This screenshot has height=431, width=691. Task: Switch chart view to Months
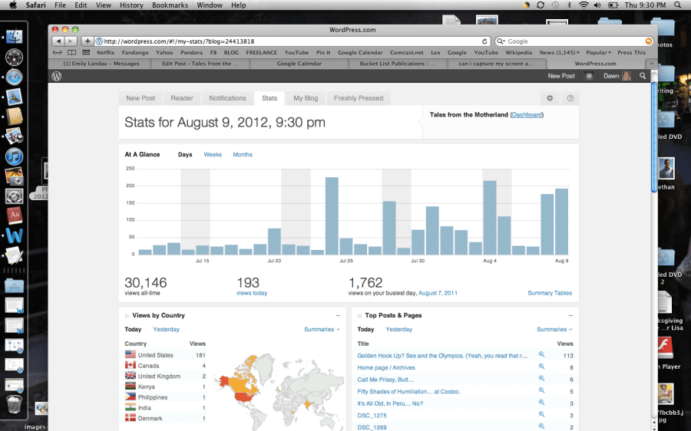243,155
